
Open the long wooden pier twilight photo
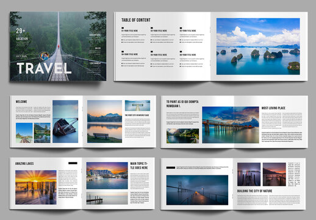click(x=231, y=125)
